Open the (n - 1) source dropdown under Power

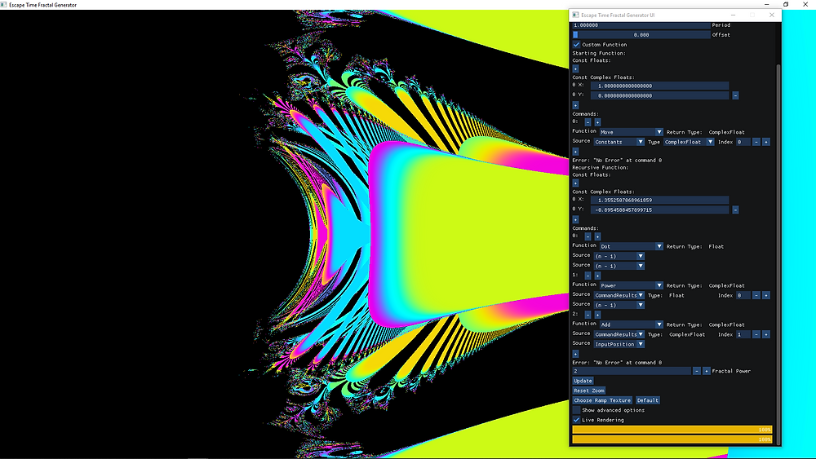619,305
